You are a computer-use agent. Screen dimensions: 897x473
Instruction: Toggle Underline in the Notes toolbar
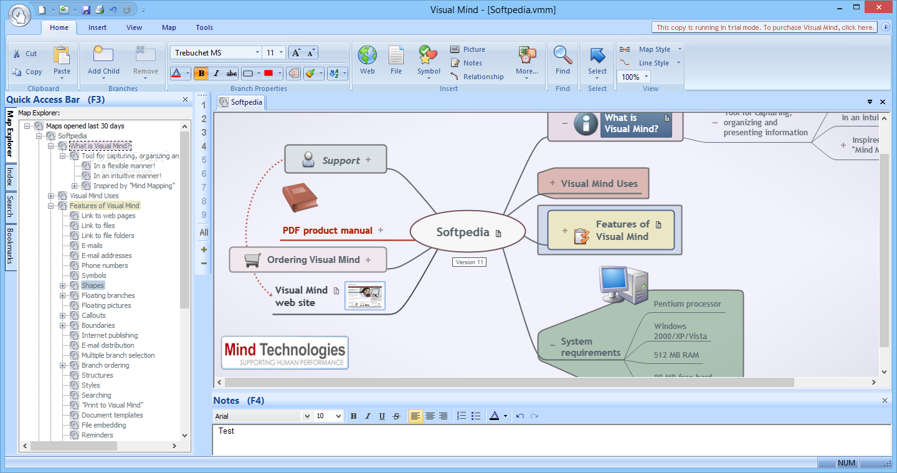[382, 416]
